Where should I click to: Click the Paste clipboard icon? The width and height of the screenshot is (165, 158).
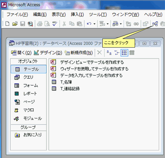[79, 24]
